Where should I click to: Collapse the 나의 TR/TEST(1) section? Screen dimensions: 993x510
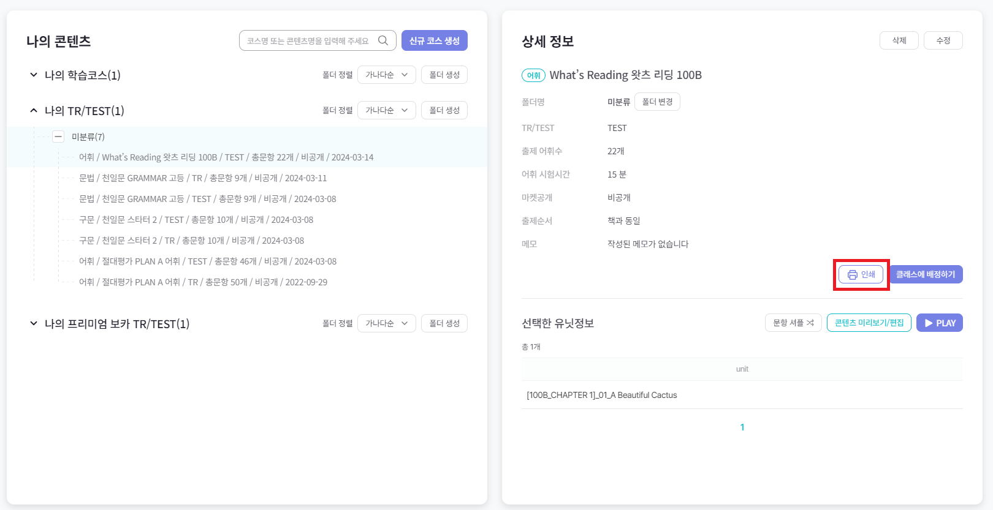pyautogui.click(x=34, y=110)
